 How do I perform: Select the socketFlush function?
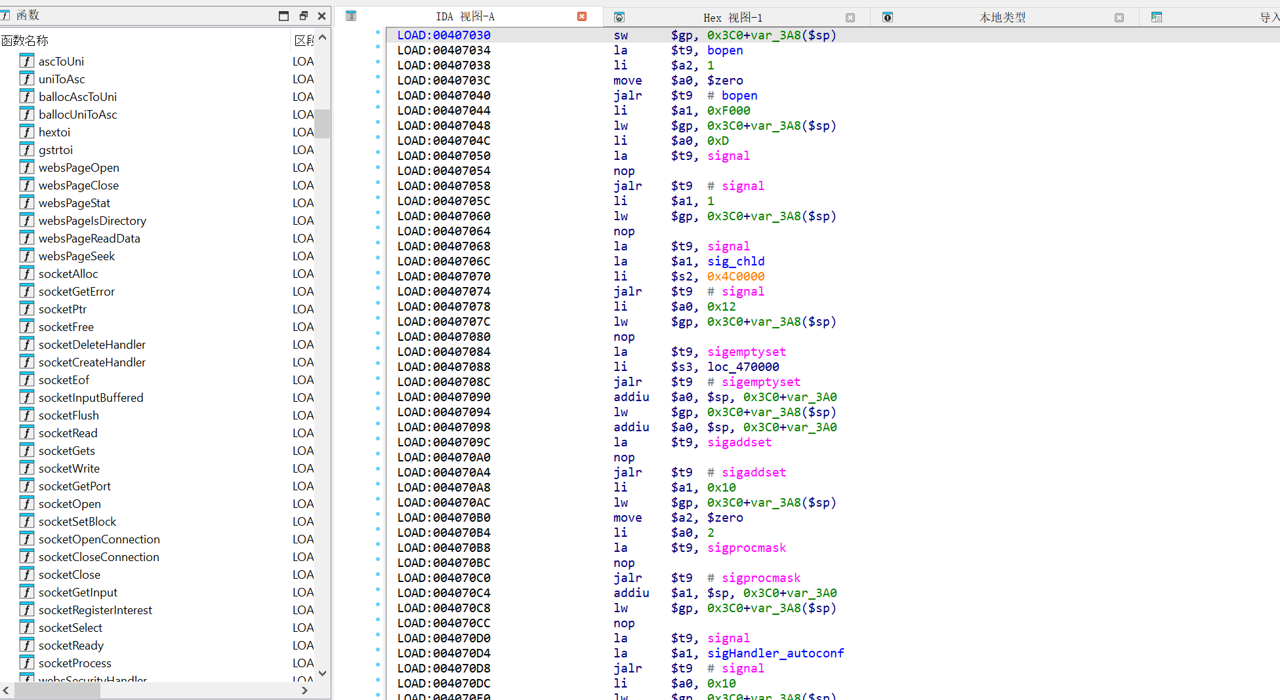(69, 415)
